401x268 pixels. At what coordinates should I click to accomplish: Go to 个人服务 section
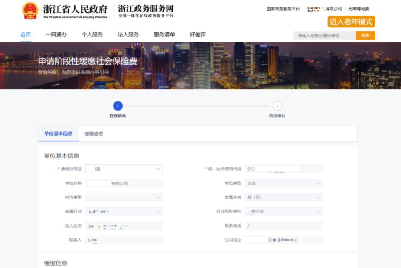point(92,35)
